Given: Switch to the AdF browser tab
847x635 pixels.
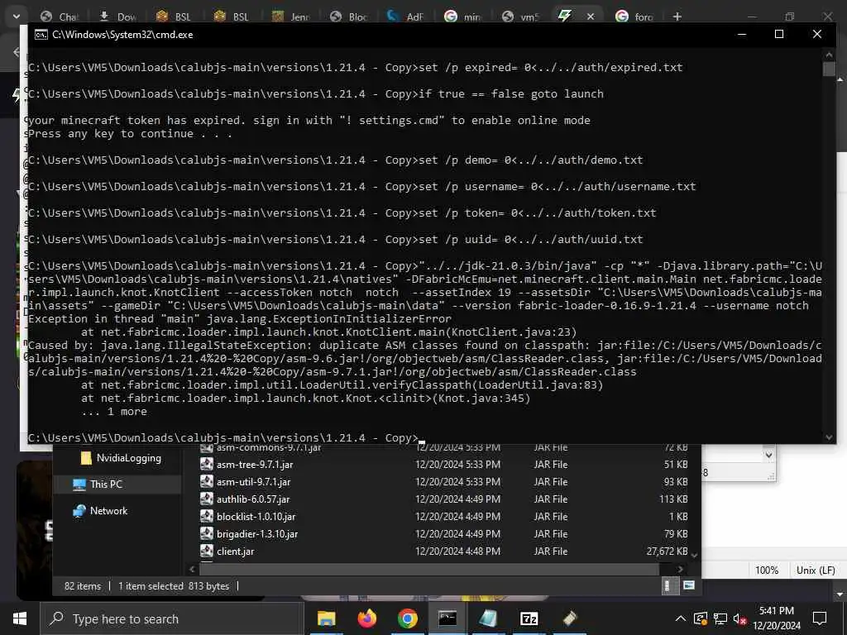Looking at the screenshot, I should tap(406, 17).
